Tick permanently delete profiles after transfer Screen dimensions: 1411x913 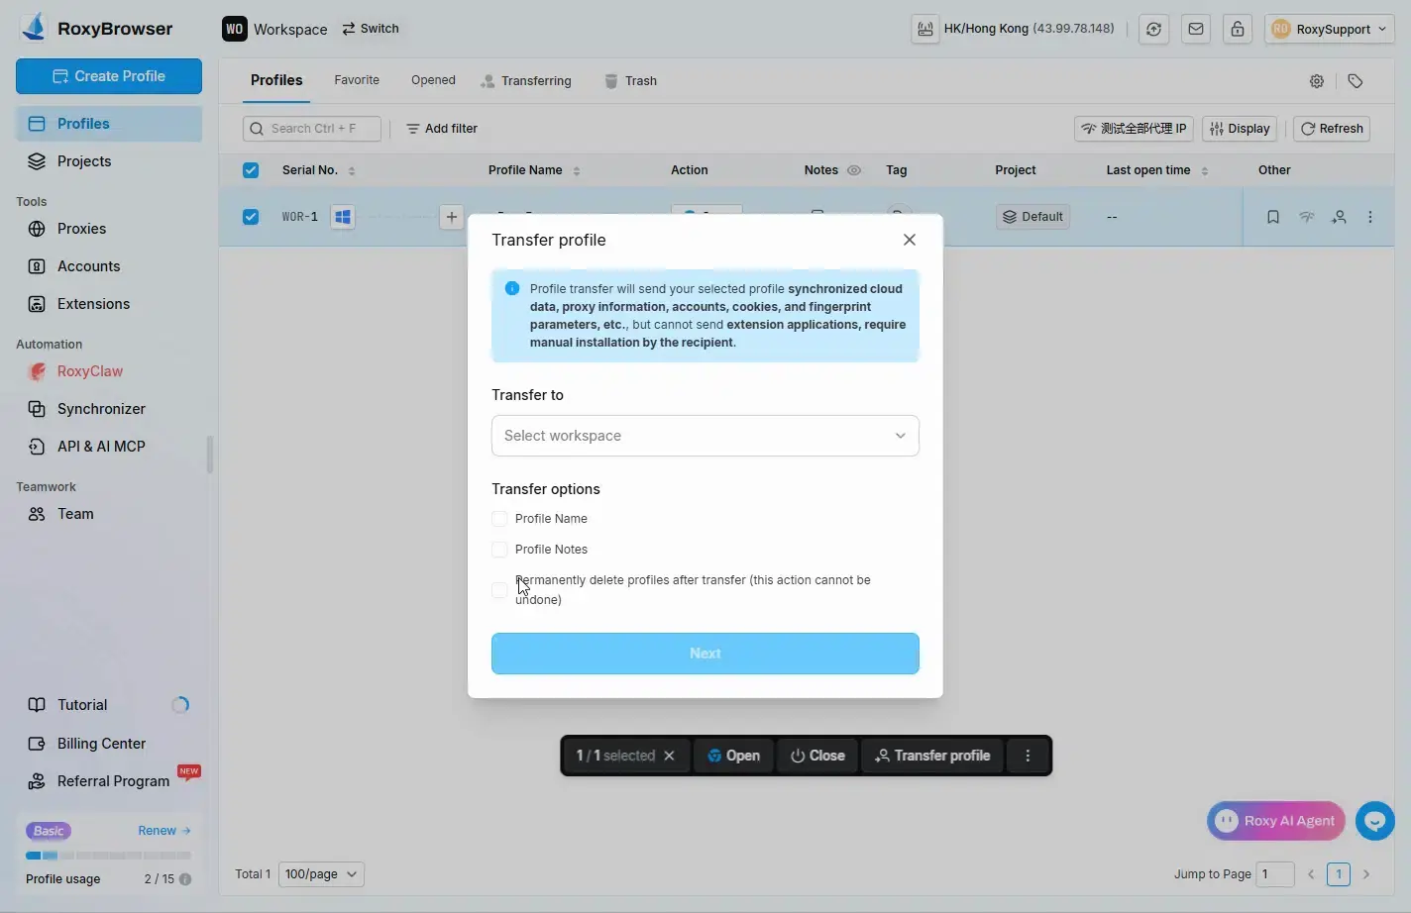tap(499, 590)
